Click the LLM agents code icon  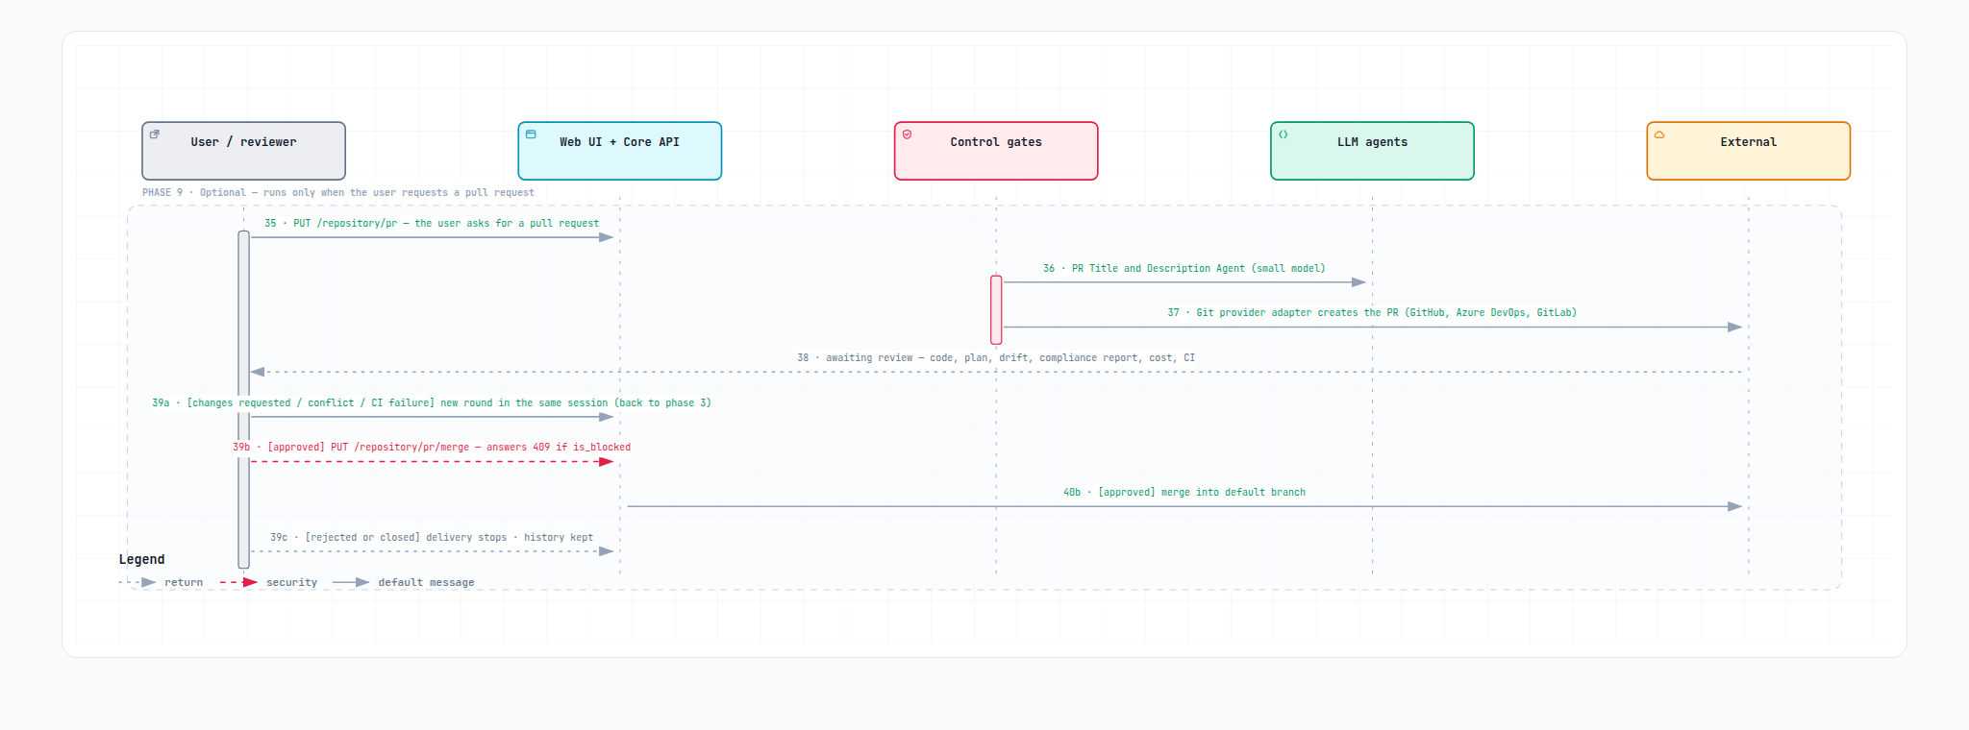1284,134
